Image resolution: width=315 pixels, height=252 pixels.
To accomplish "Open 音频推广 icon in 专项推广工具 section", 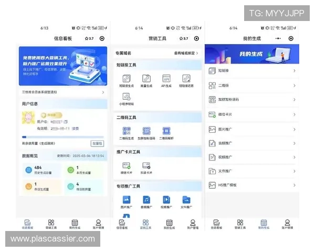I will (x=146, y=199).
